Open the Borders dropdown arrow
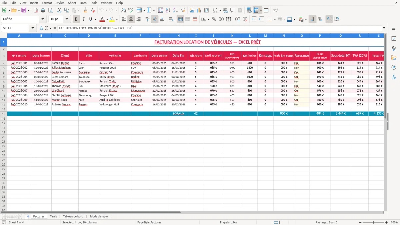 (x=275, y=19)
